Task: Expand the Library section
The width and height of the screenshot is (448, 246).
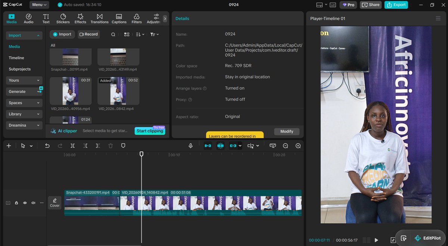Action: (x=24, y=114)
